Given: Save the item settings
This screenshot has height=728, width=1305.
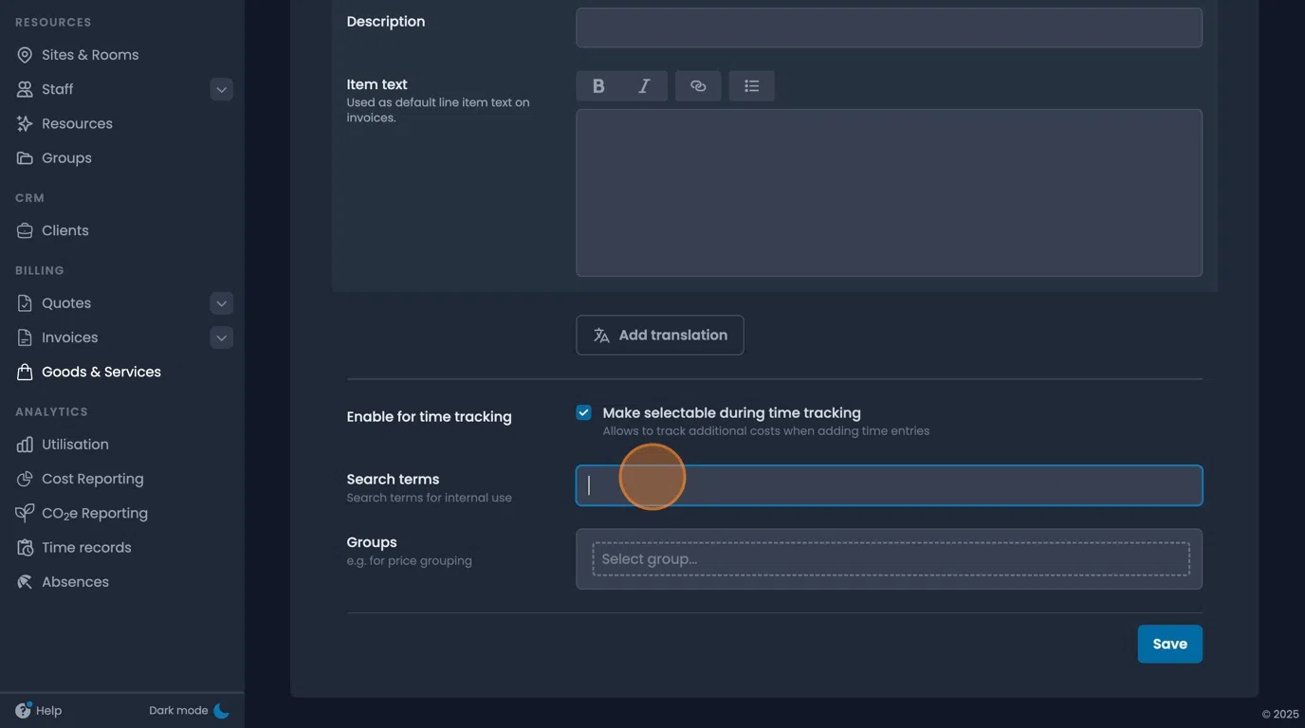Looking at the screenshot, I should [1169, 644].
